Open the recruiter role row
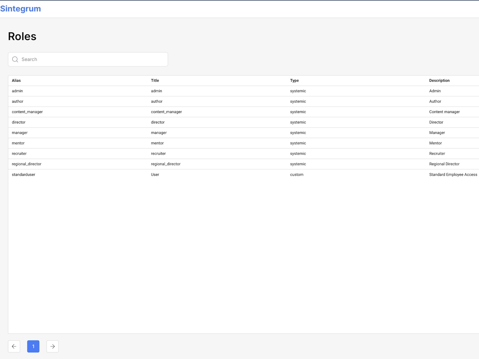 coord(120,153)
